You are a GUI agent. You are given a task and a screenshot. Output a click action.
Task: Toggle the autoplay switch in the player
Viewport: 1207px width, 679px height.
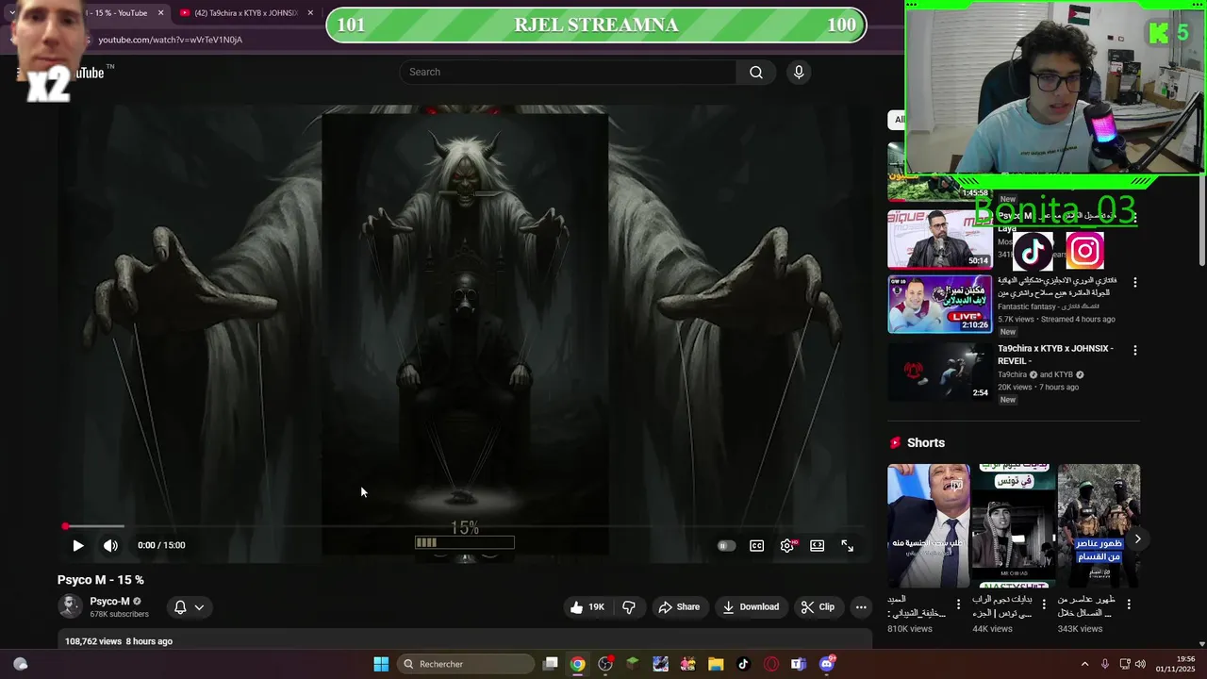click(x=725, y=545)
